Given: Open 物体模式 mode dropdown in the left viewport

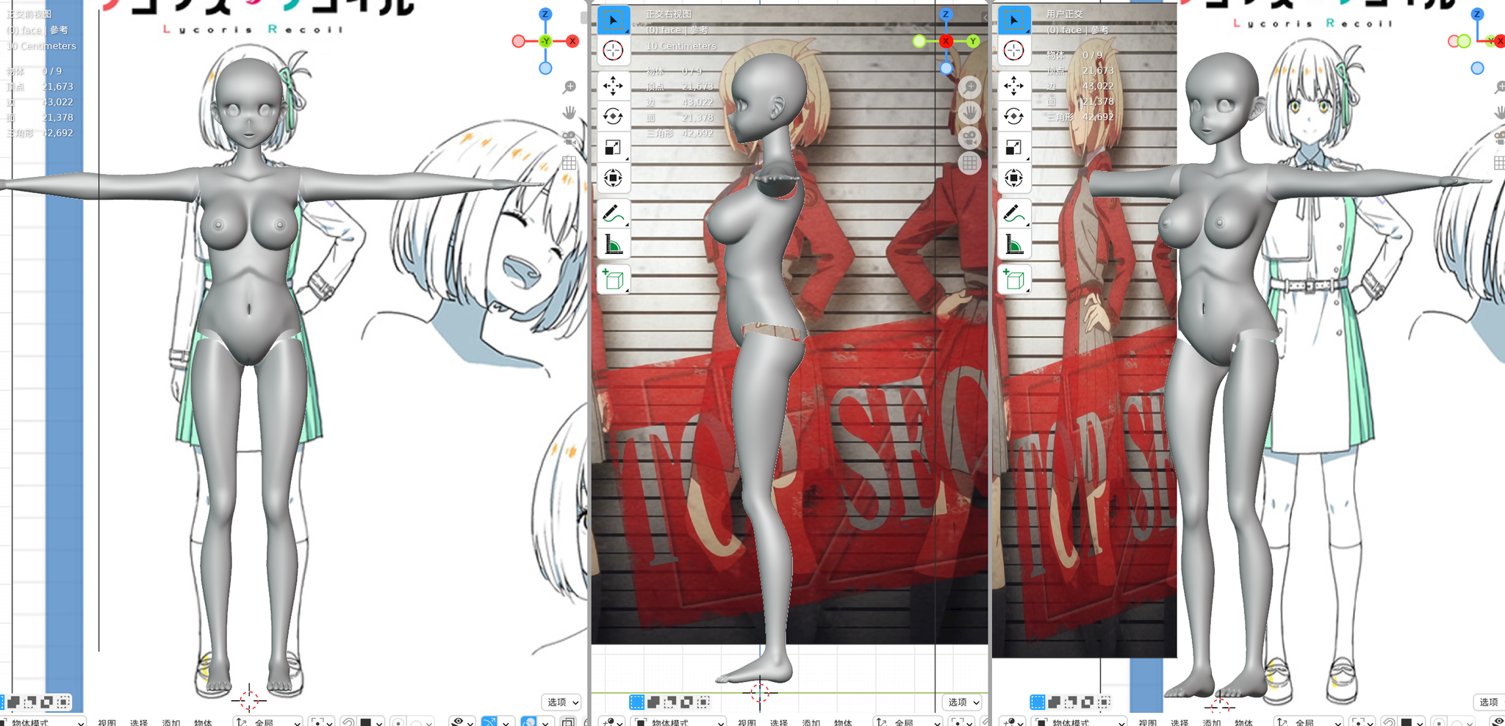Looking at the screenshot, I should coord(43,722).
